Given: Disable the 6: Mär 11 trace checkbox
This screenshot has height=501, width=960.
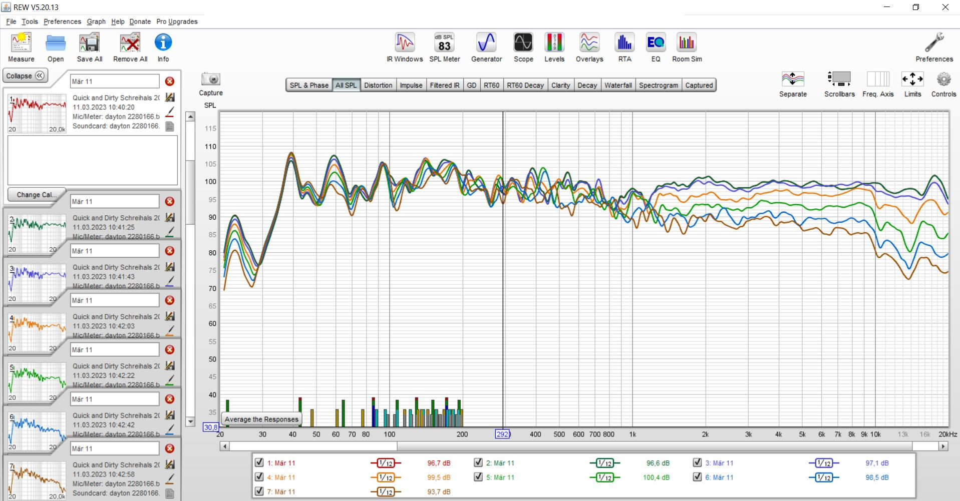Looking at the screenshot, I should tap(697, 477).
